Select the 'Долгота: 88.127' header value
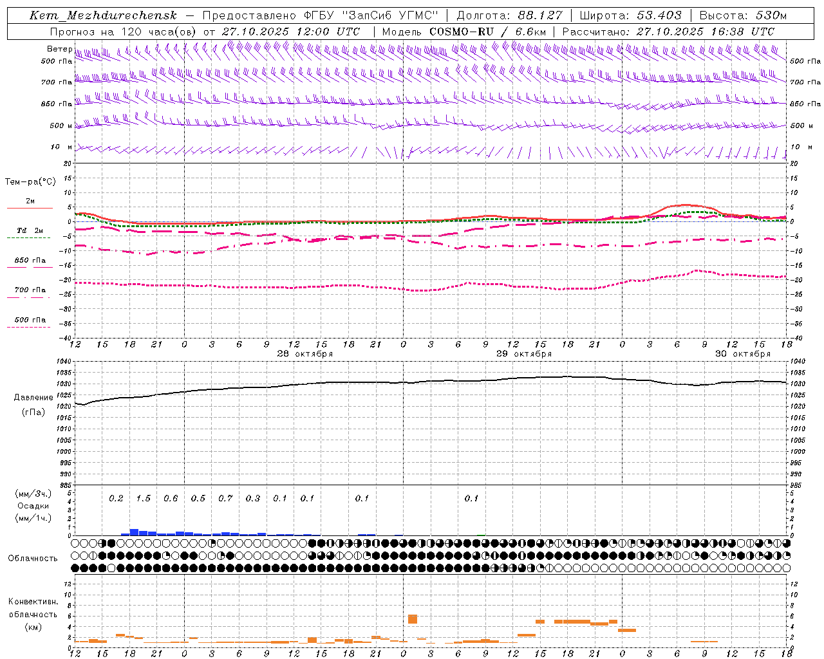The width and height of the screenshot is (824, 659). (x=509, y=15)
